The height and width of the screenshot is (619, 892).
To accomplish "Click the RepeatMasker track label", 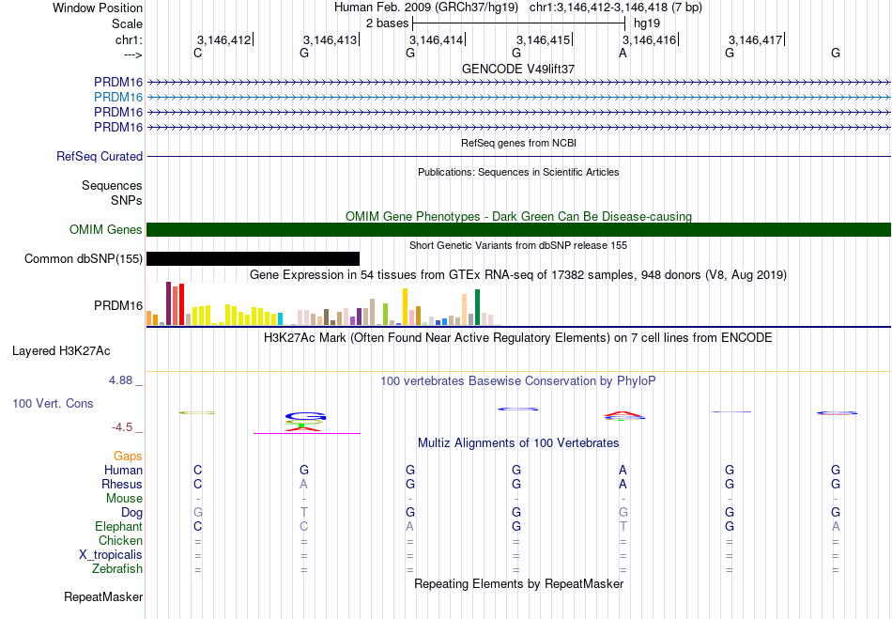I will (103, 597).
